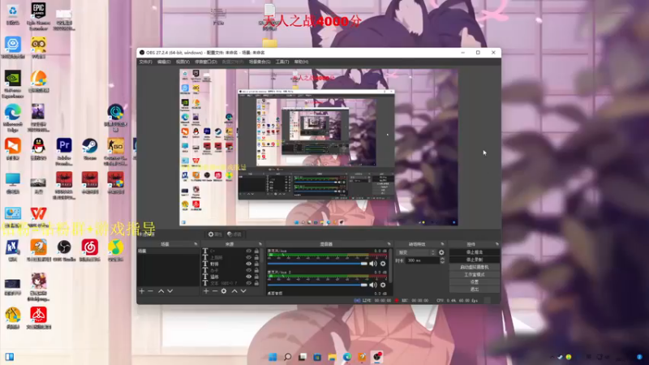Open taskbar Search magnifier
The image size is (649, 365).
point(287,357)
